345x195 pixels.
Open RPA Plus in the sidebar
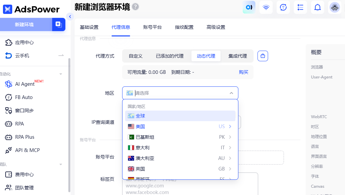[25, 137]
